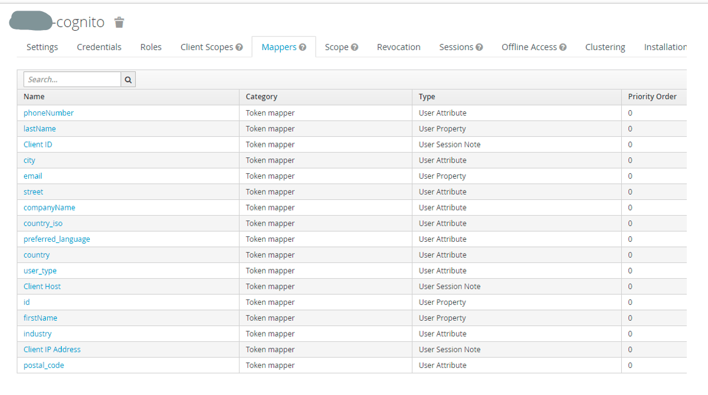Screen dimensions: 708x395
Task: Select the preferred_language mapper
Action: point(56,239)
